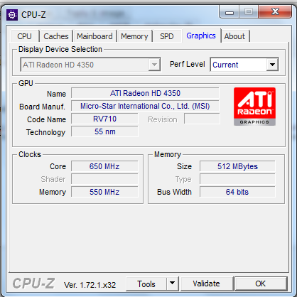Image resolution: width=297 pixels, height=297 pixels.
Task: Open the About tab
Action: coord(234,36)
